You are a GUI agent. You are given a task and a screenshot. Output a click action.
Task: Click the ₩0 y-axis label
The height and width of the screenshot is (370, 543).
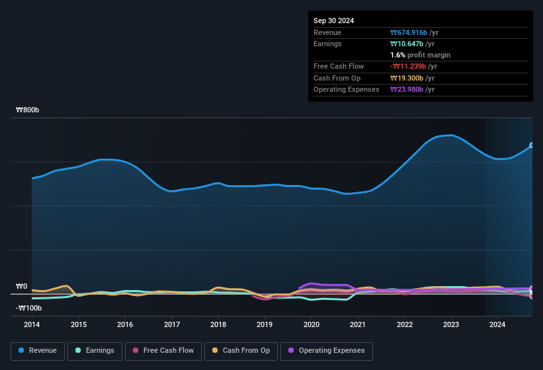pos(21,286)
